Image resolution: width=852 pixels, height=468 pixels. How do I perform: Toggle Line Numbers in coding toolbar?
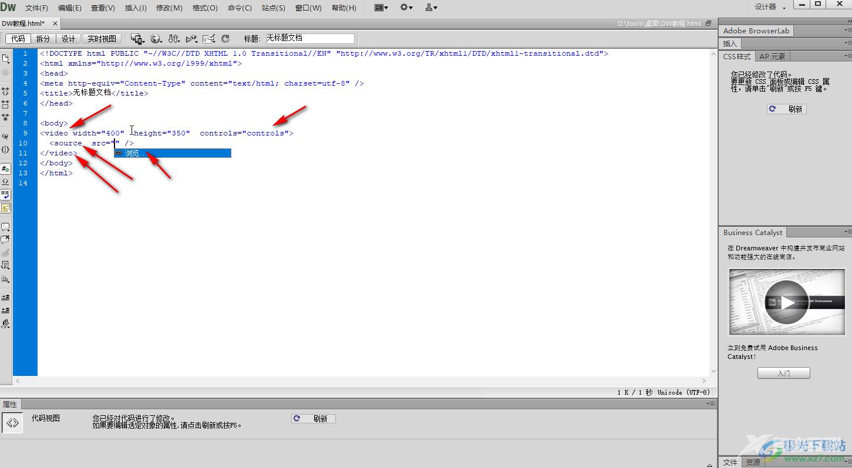click(5, 169)
